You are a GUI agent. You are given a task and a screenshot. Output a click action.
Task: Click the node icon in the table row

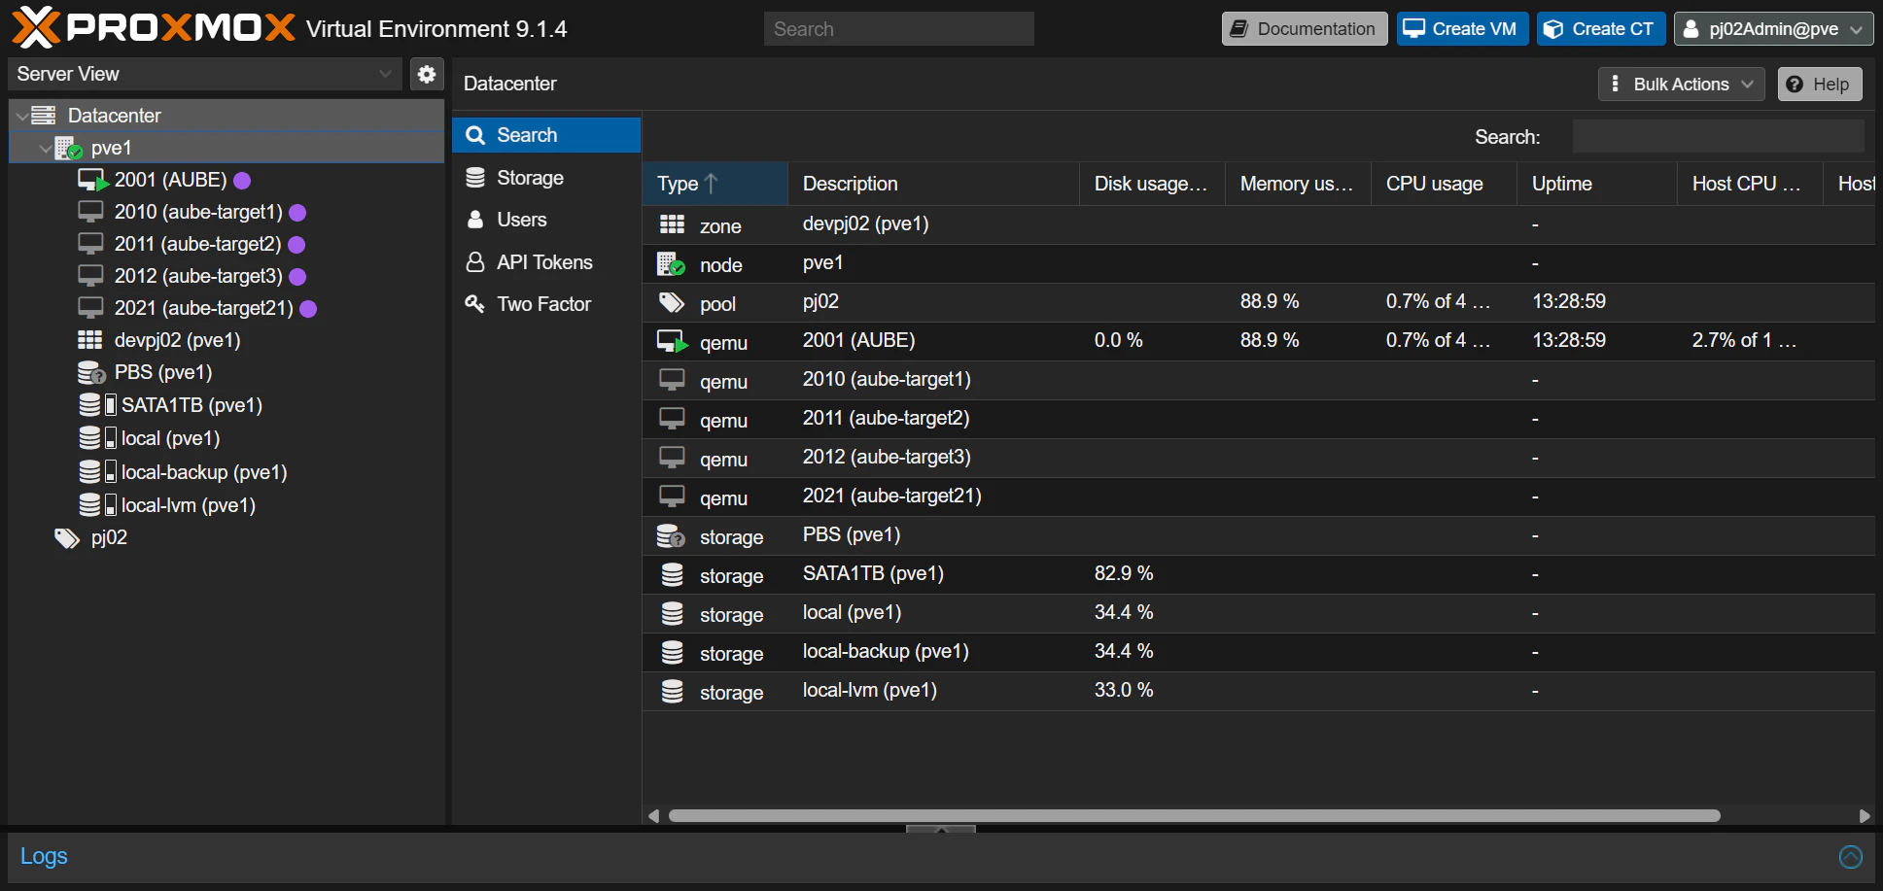click(x=671, y=263)
